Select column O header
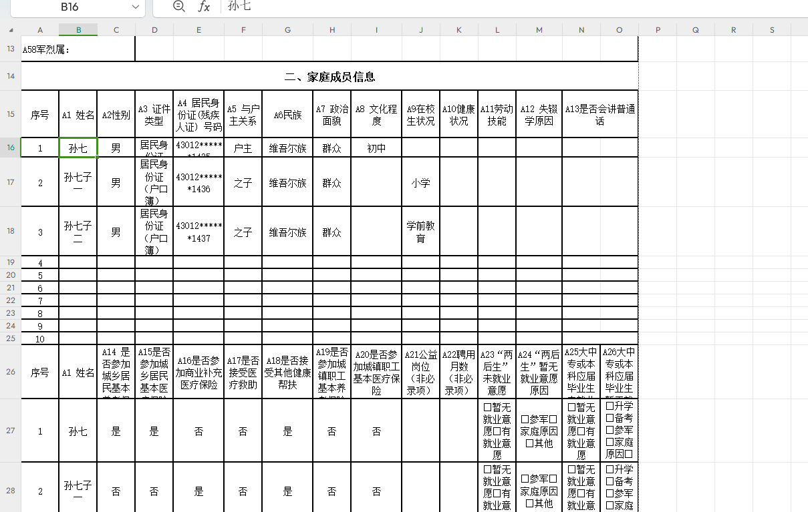Viewport: 808px width, 512px height. tap(620, 30)
